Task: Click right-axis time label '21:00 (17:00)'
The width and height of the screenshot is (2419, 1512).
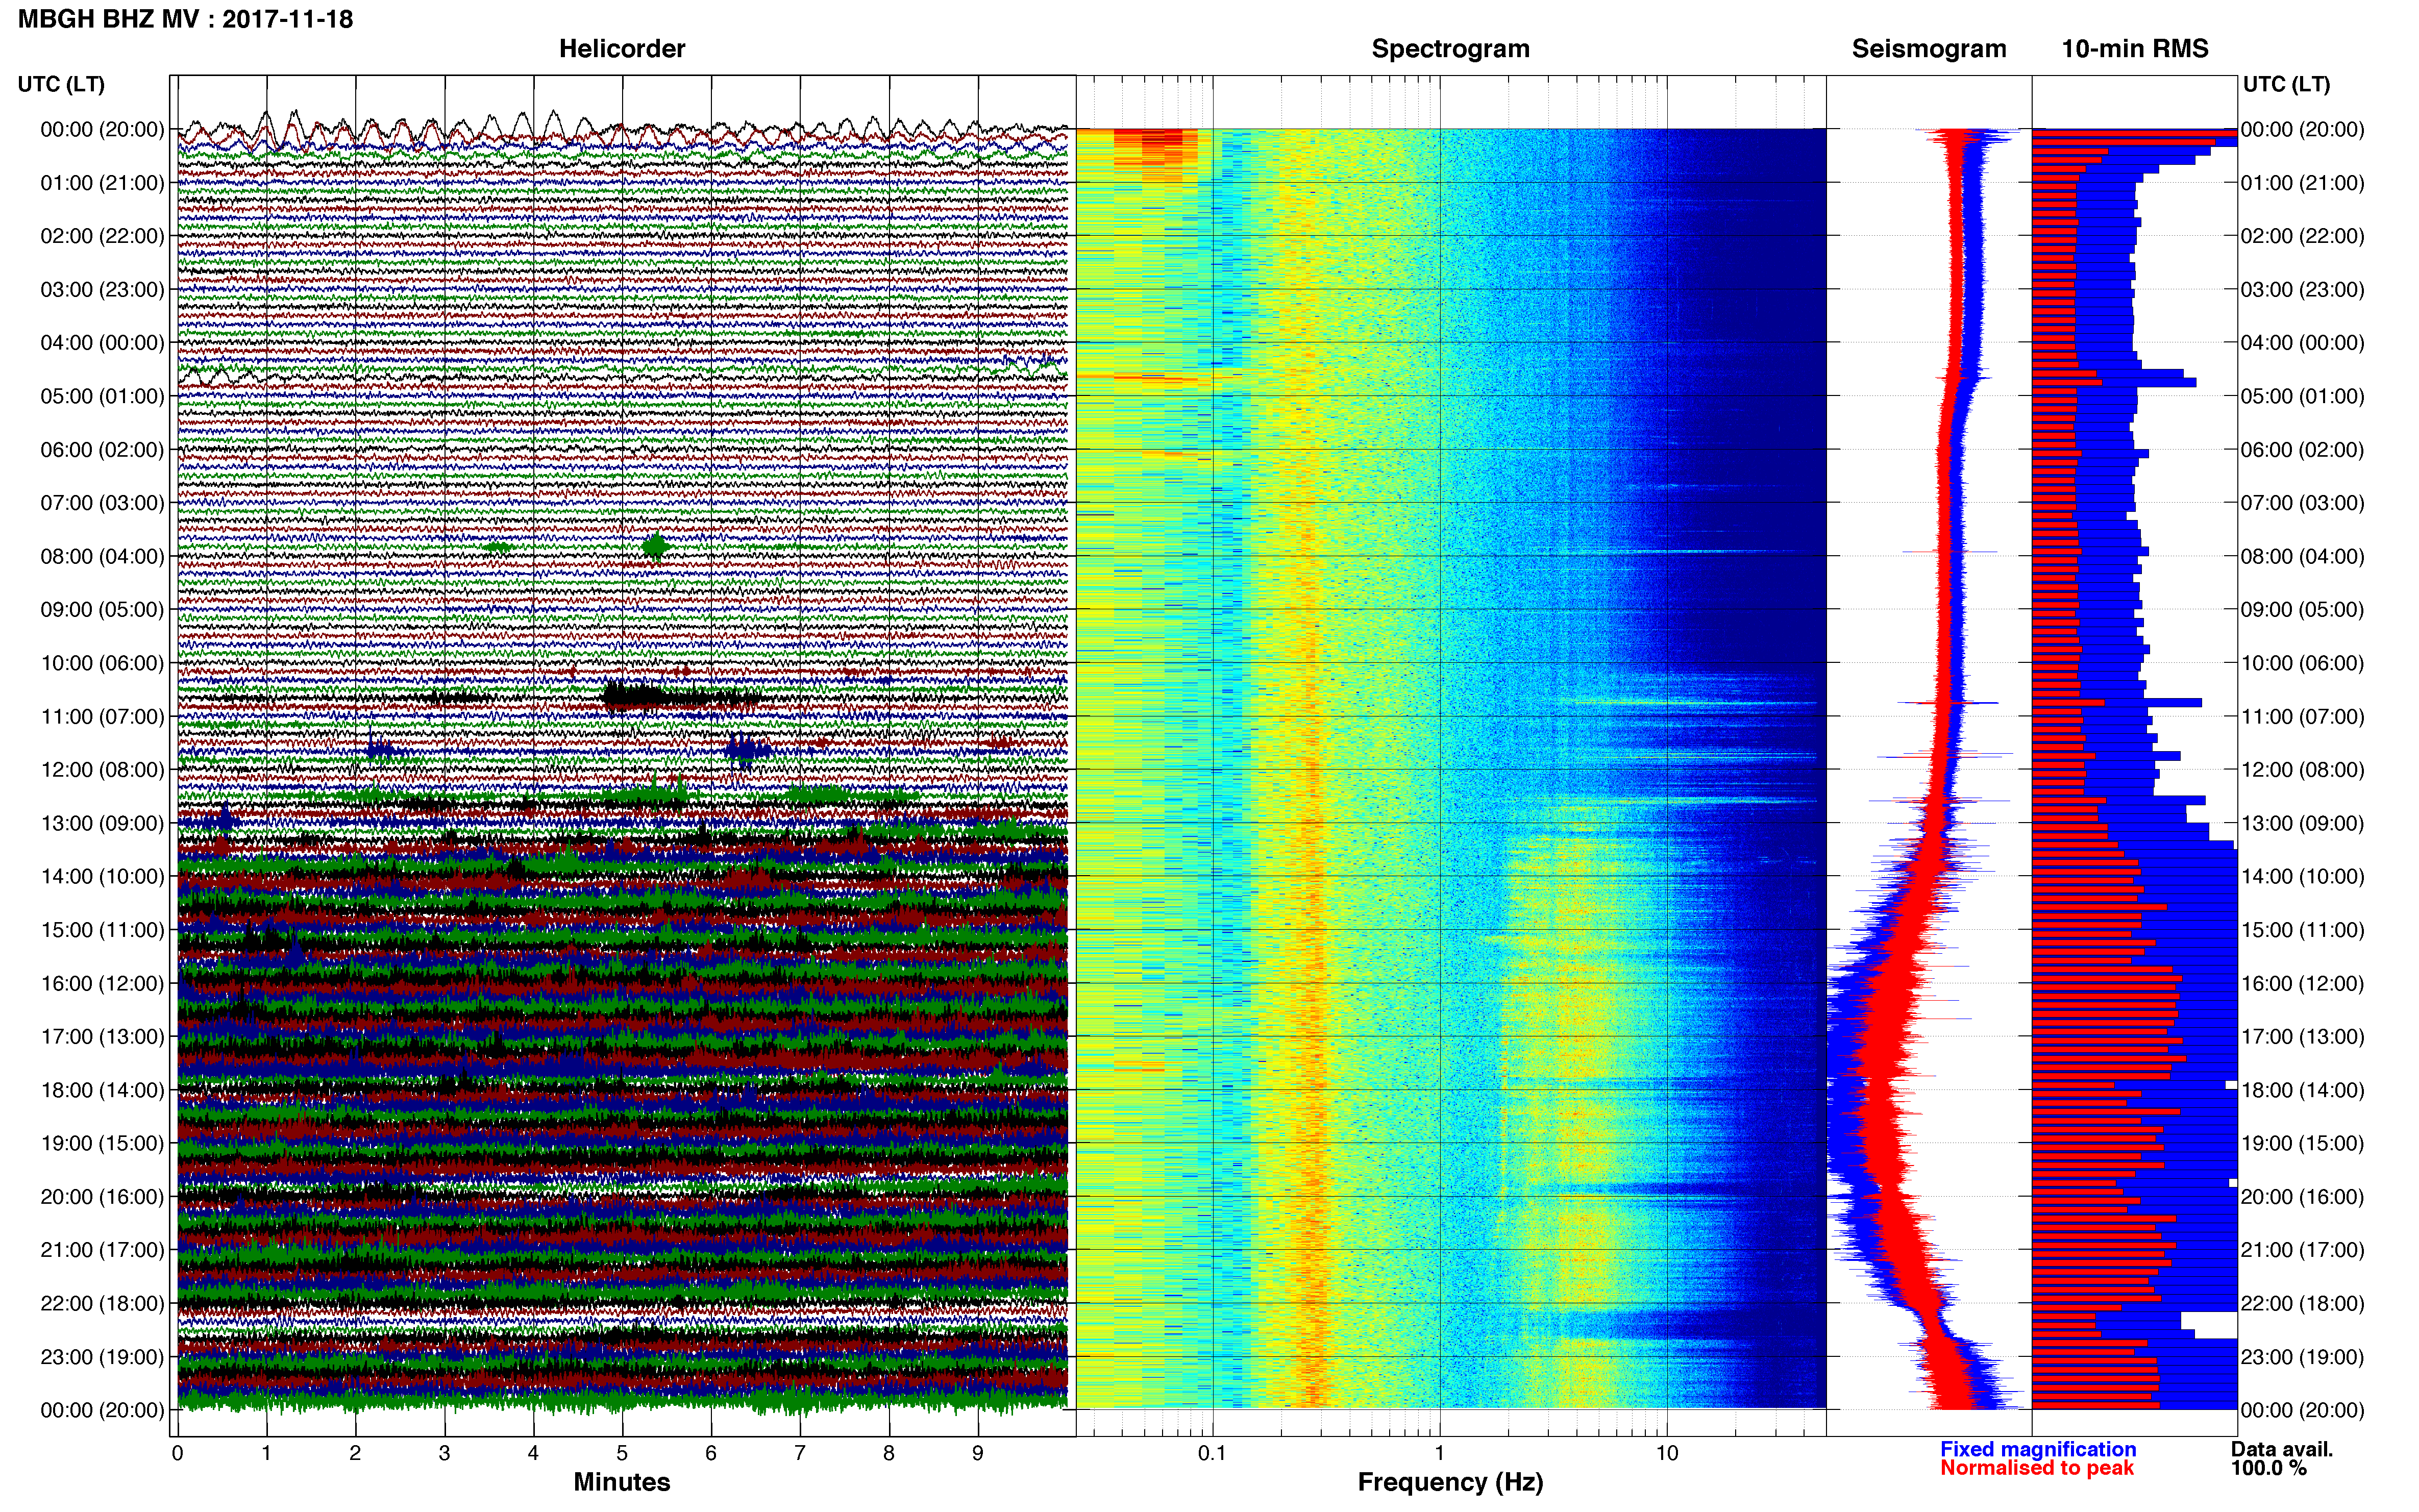Action: click(x=2302, y=1250)
